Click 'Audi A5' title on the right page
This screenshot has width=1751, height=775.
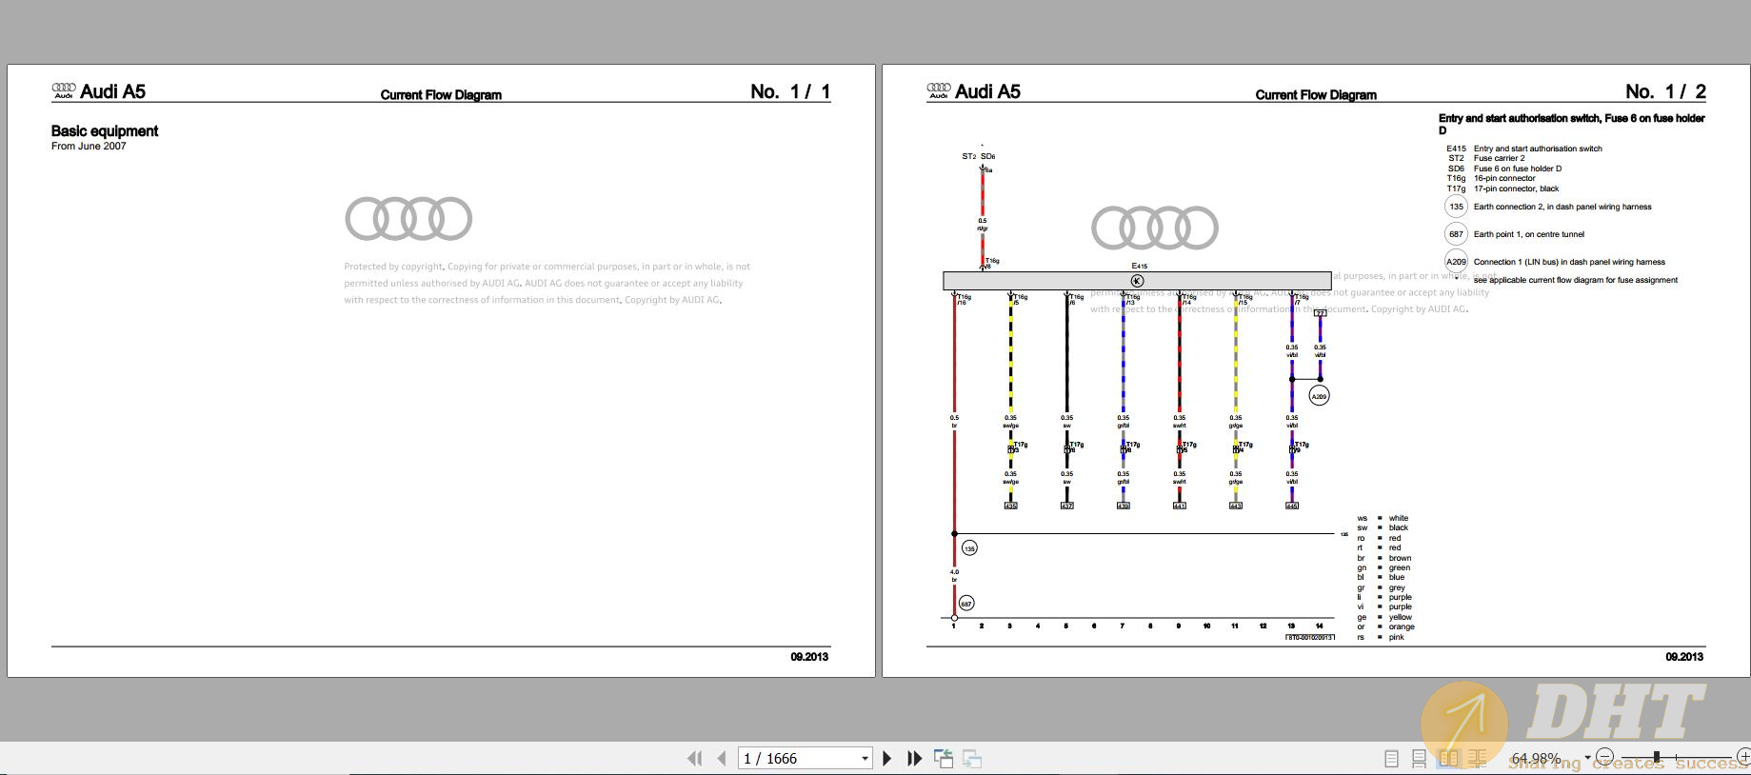[x=987, y=91]
